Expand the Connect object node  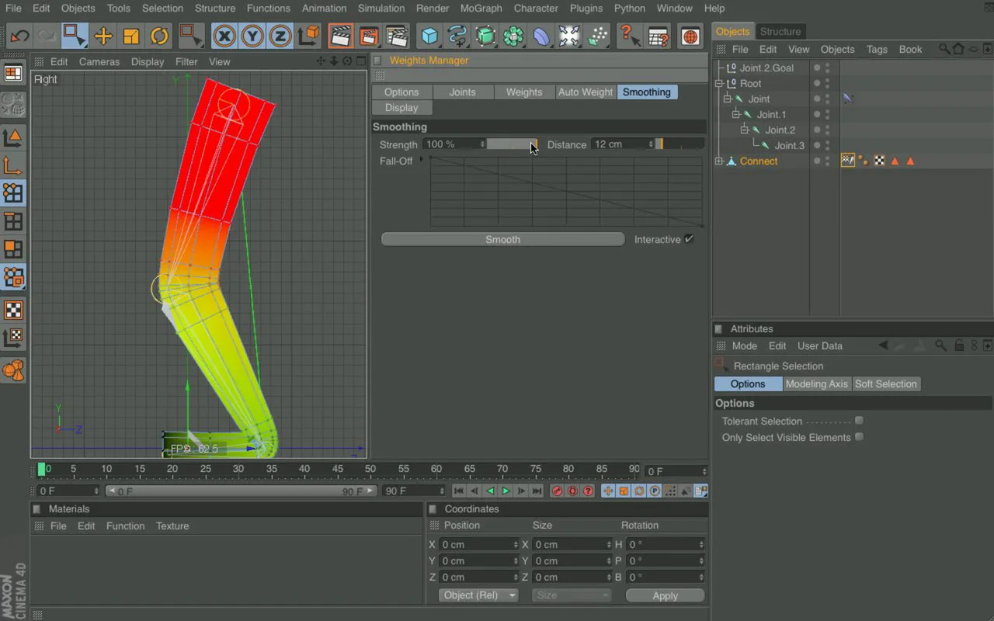(719, 161)
